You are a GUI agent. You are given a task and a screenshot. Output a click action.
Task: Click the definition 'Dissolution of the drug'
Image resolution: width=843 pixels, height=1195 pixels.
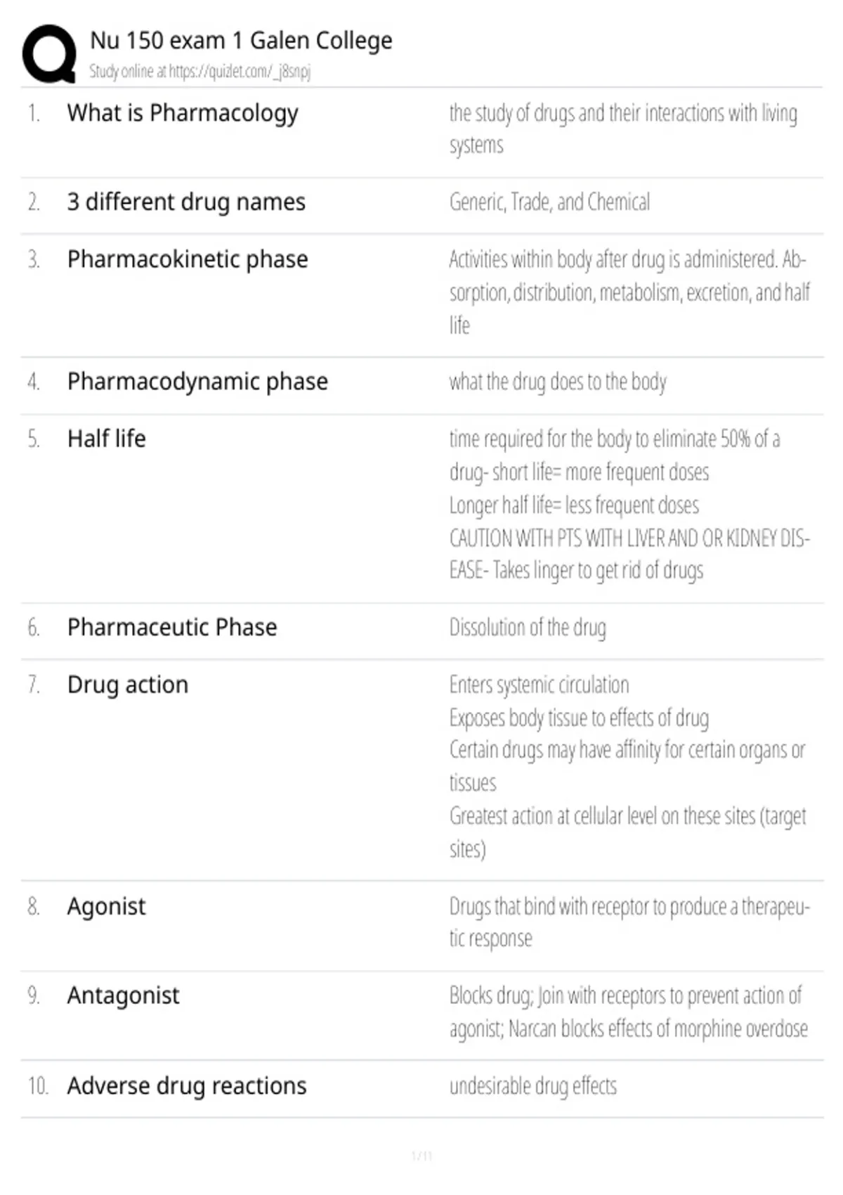pyautogui.click(x=528, y=628)
